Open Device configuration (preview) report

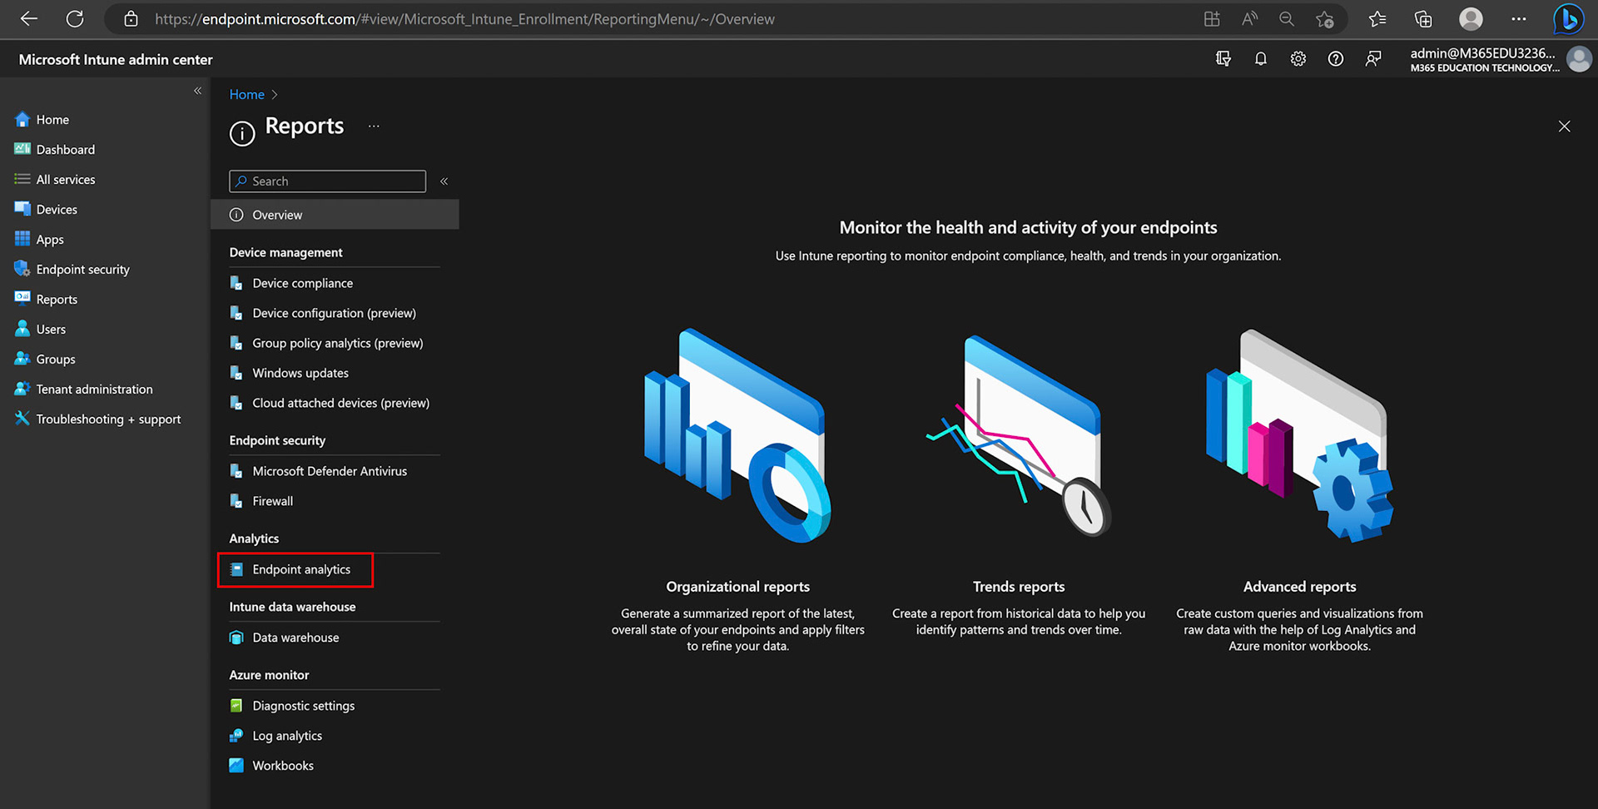335,313
